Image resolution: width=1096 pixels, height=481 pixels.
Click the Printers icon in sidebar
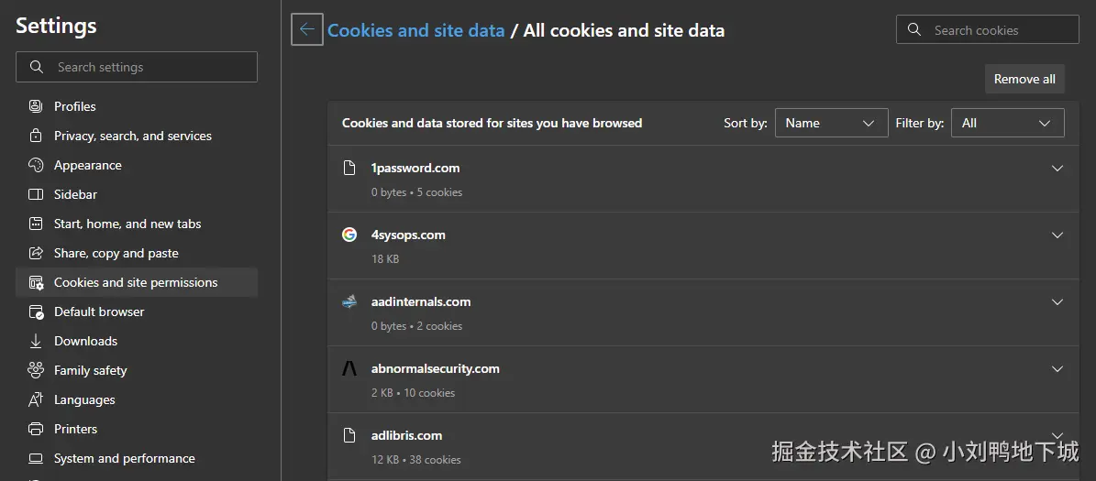click(x=36, y=429)
